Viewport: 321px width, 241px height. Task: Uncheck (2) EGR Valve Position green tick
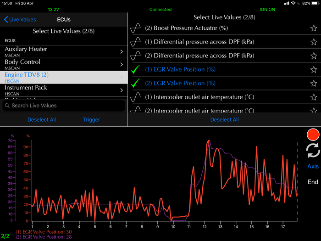pyautogui.click(x=135, y=83)
